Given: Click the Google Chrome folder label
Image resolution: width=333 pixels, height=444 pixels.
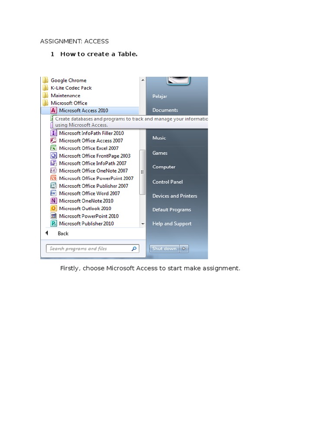Looking at the screenshot, I should [69, 80].
